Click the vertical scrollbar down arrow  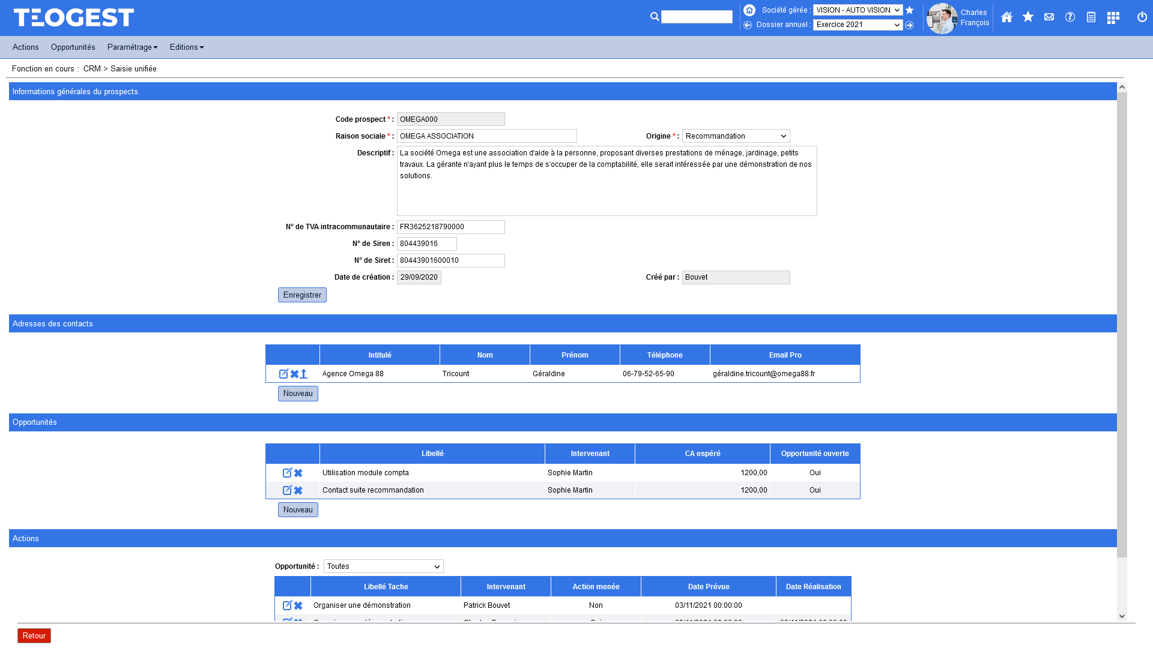coord(1122,616)
